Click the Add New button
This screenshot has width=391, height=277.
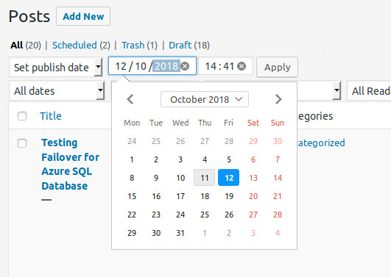(83, 16)
